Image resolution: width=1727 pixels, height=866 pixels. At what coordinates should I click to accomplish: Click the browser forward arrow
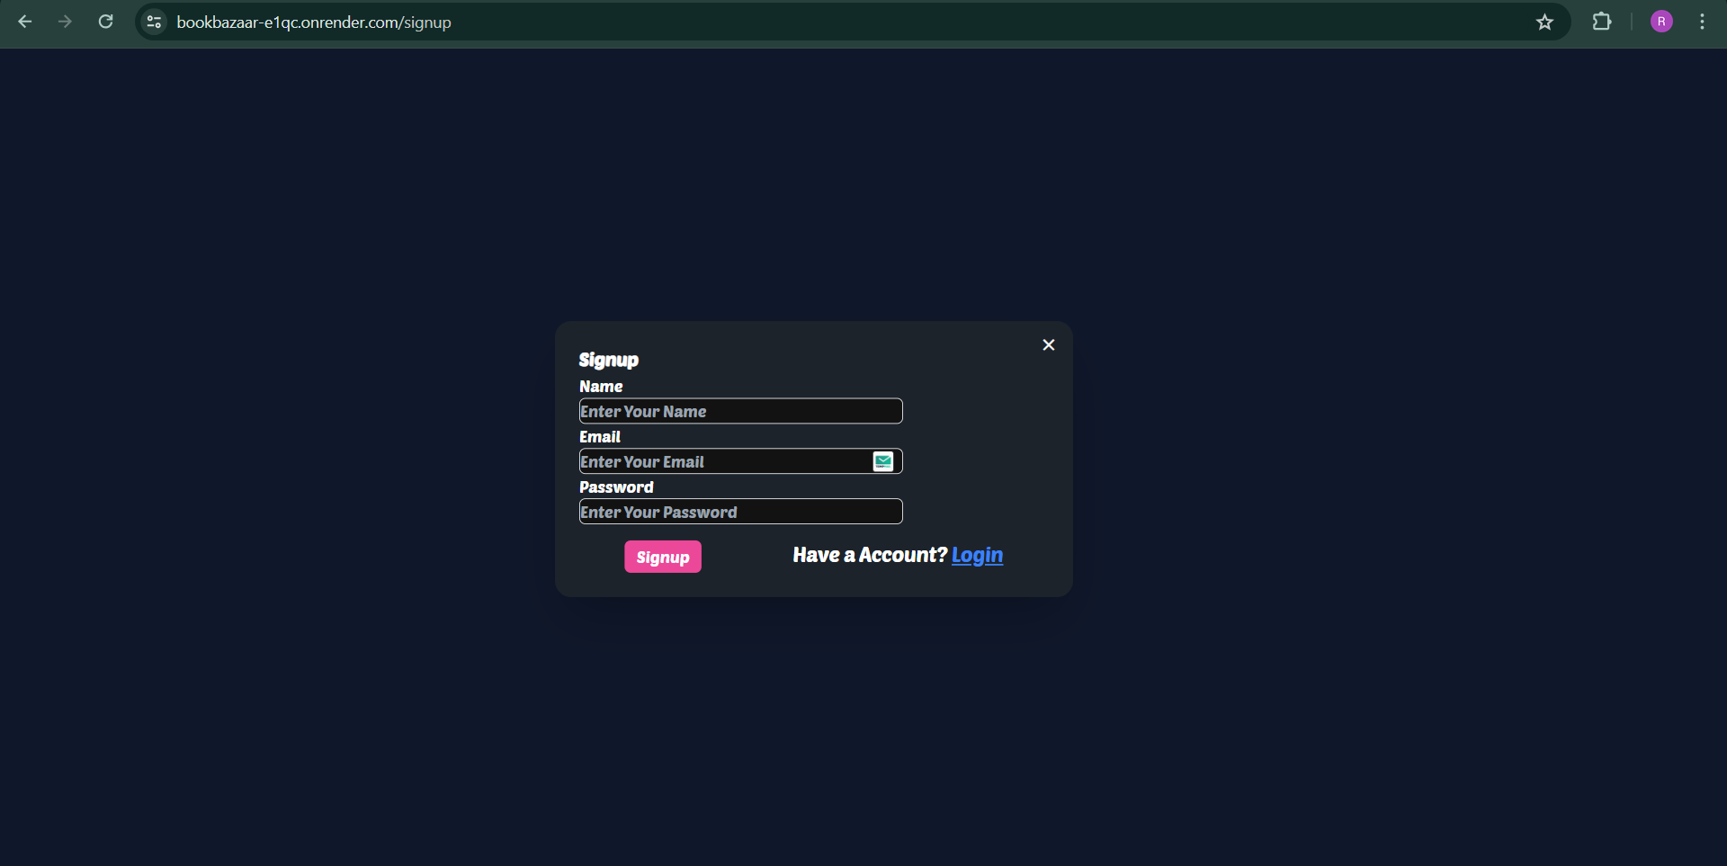(x=65, y=22)
